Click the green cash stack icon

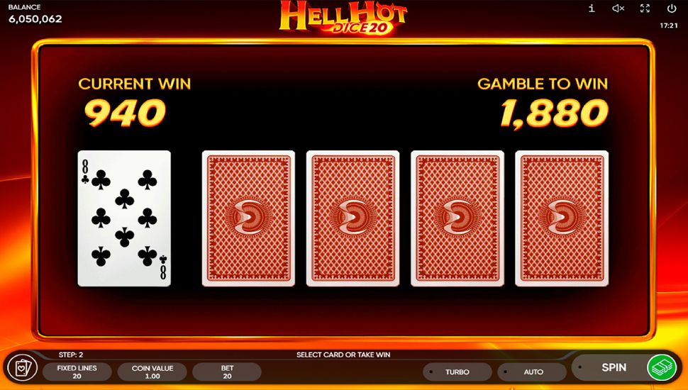[662, 367]
